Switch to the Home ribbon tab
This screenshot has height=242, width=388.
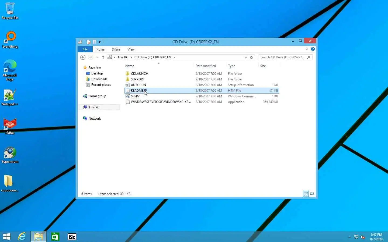point(101,49)
